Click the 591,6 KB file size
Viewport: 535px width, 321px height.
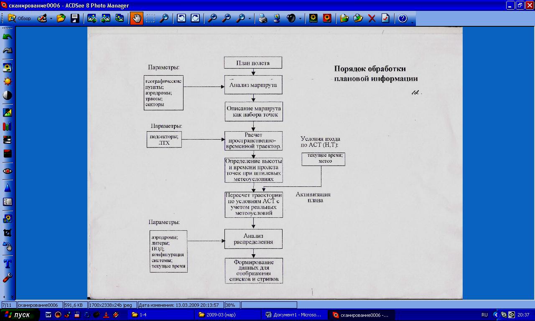(76, 305)
